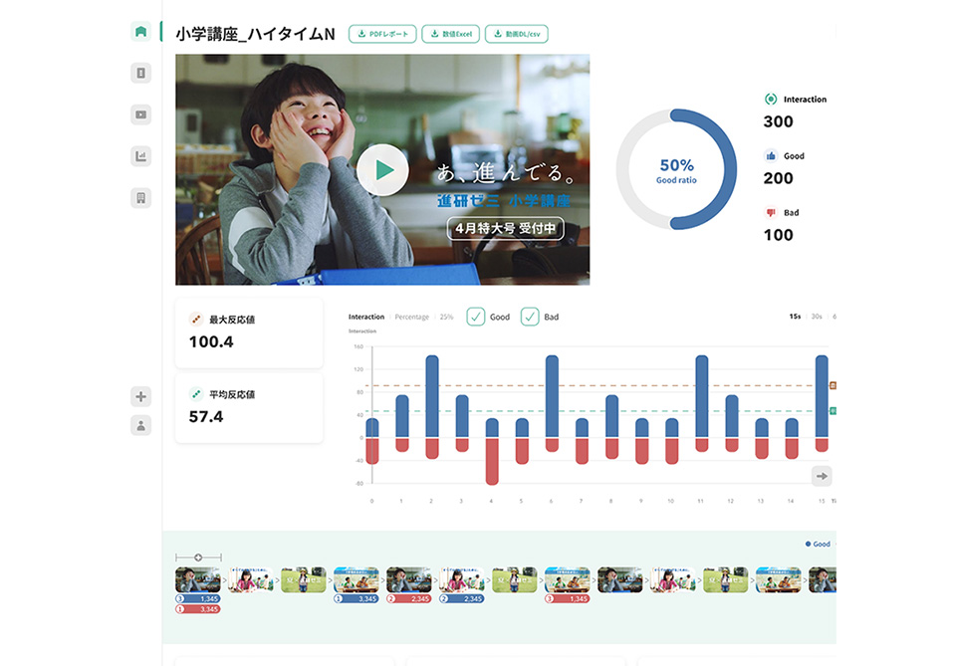Select the 25% chart tab
Image resolution: width=956 pixels, height=666 pixels.
click(446, 317)
